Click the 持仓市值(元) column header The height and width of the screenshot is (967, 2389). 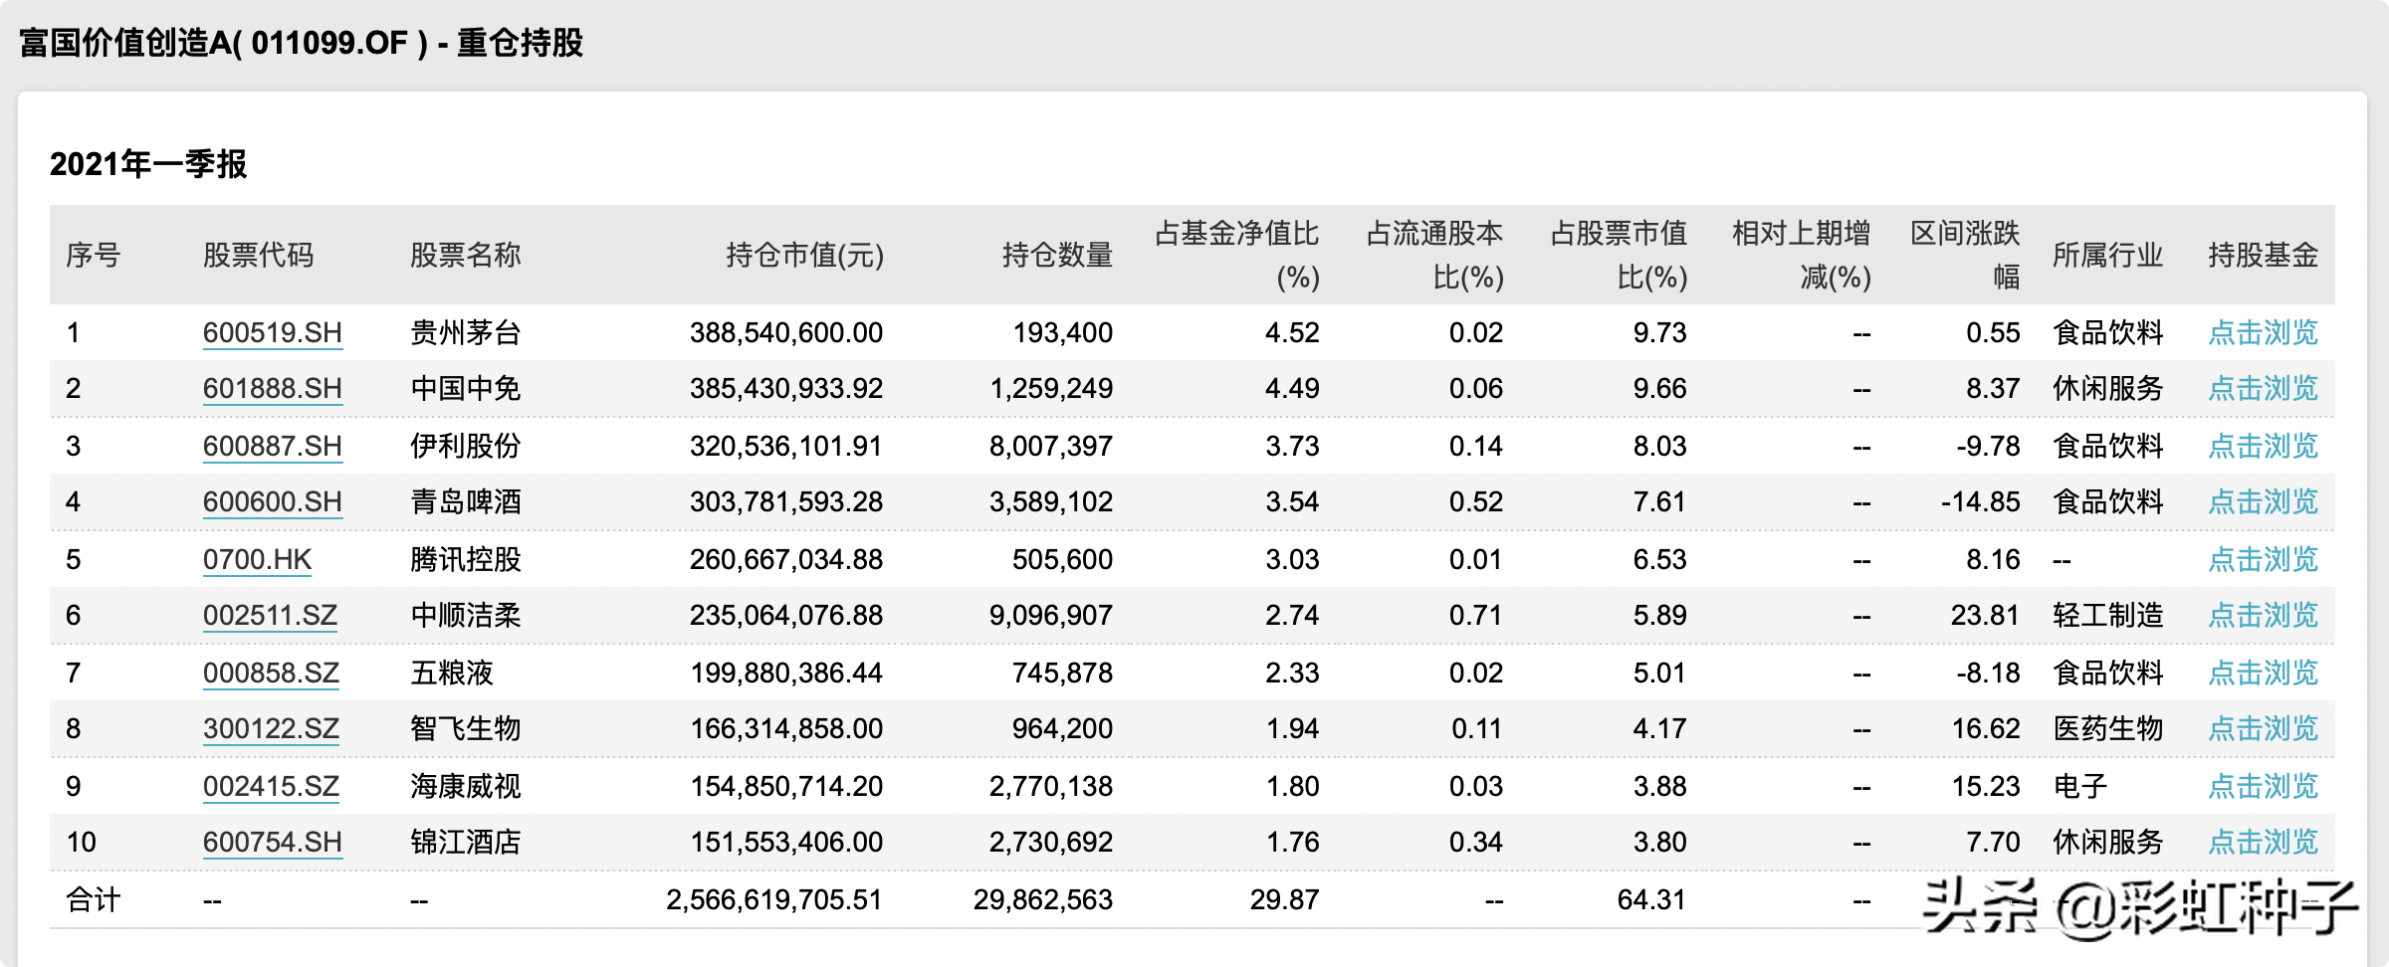click(x=804, y=256)
